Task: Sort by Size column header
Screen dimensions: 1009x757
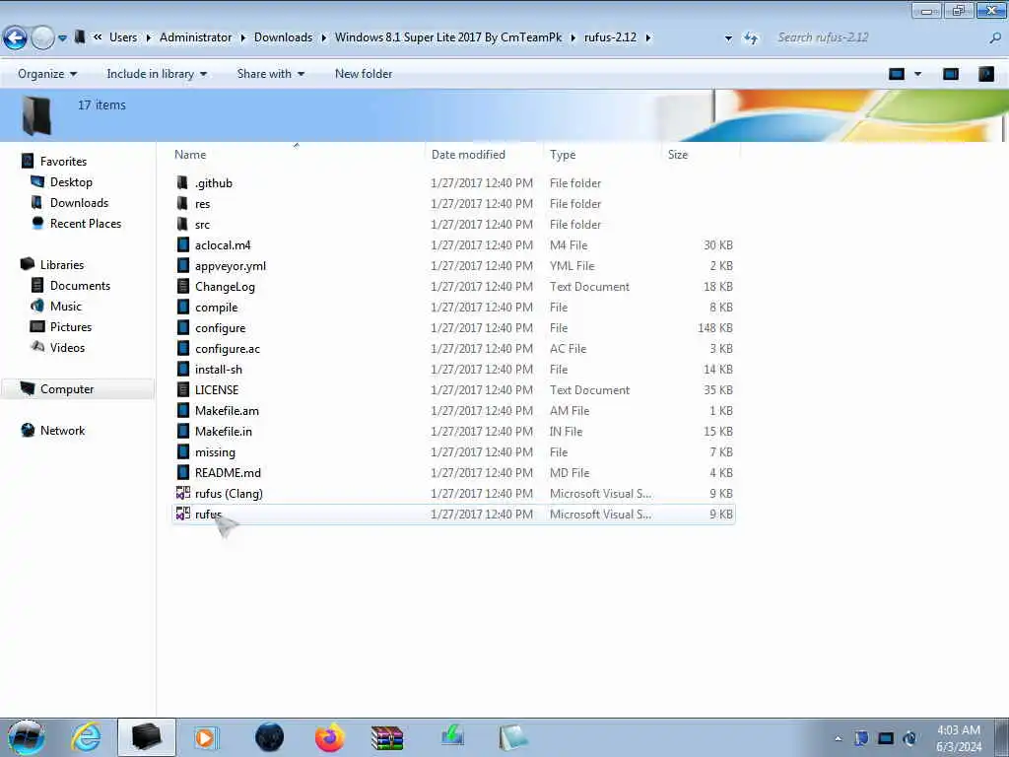Action: pyautogui.click(x=678, y=155)
